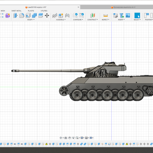
Task: Select the Offset Plane construct tool
Action: [93, 15]
